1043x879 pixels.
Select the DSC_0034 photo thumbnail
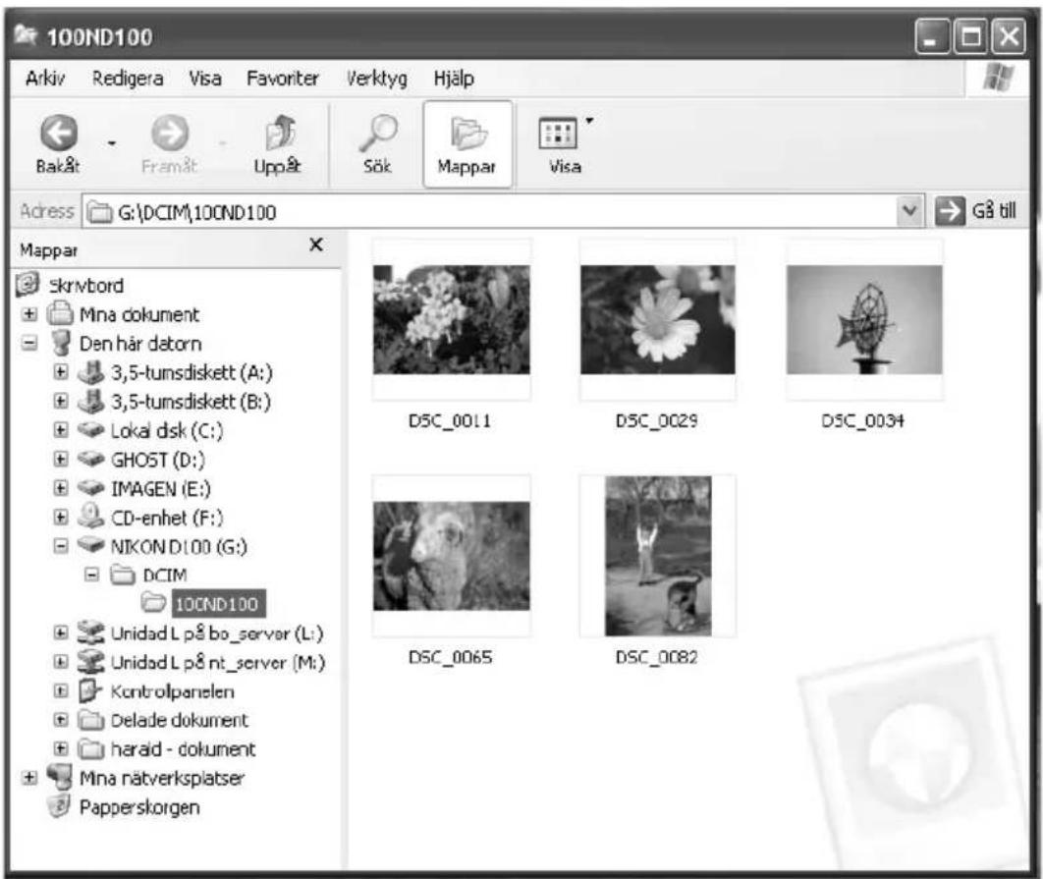coord(864,319)
